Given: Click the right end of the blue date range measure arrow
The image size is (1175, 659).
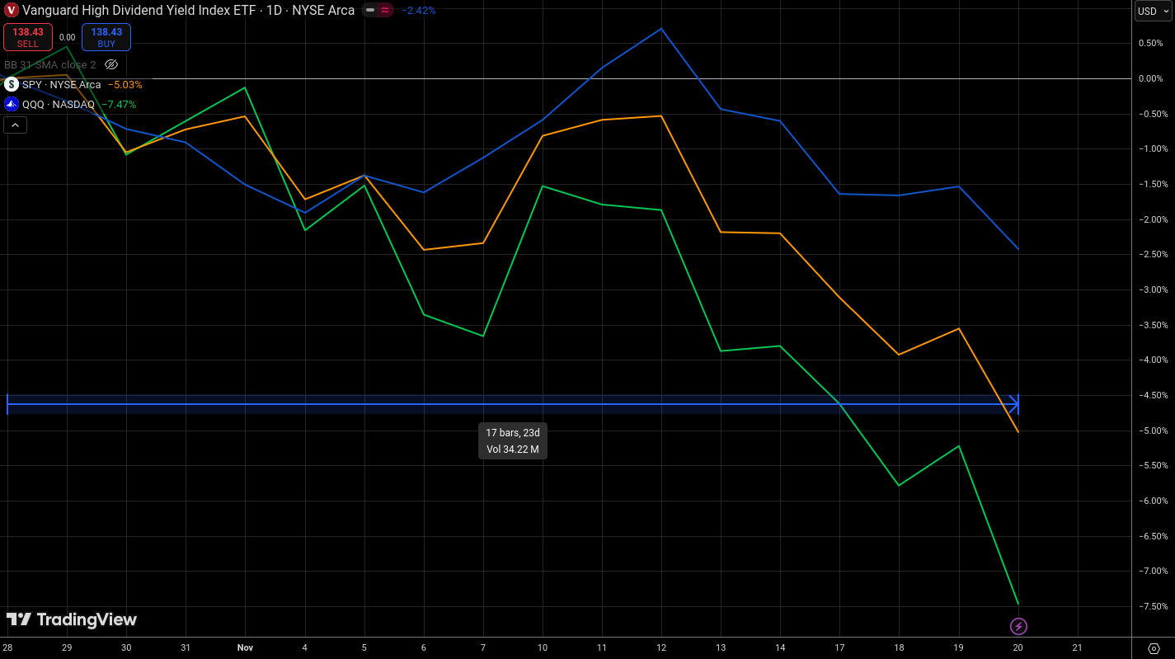Looking at the screenshot, I should 1015,404.
